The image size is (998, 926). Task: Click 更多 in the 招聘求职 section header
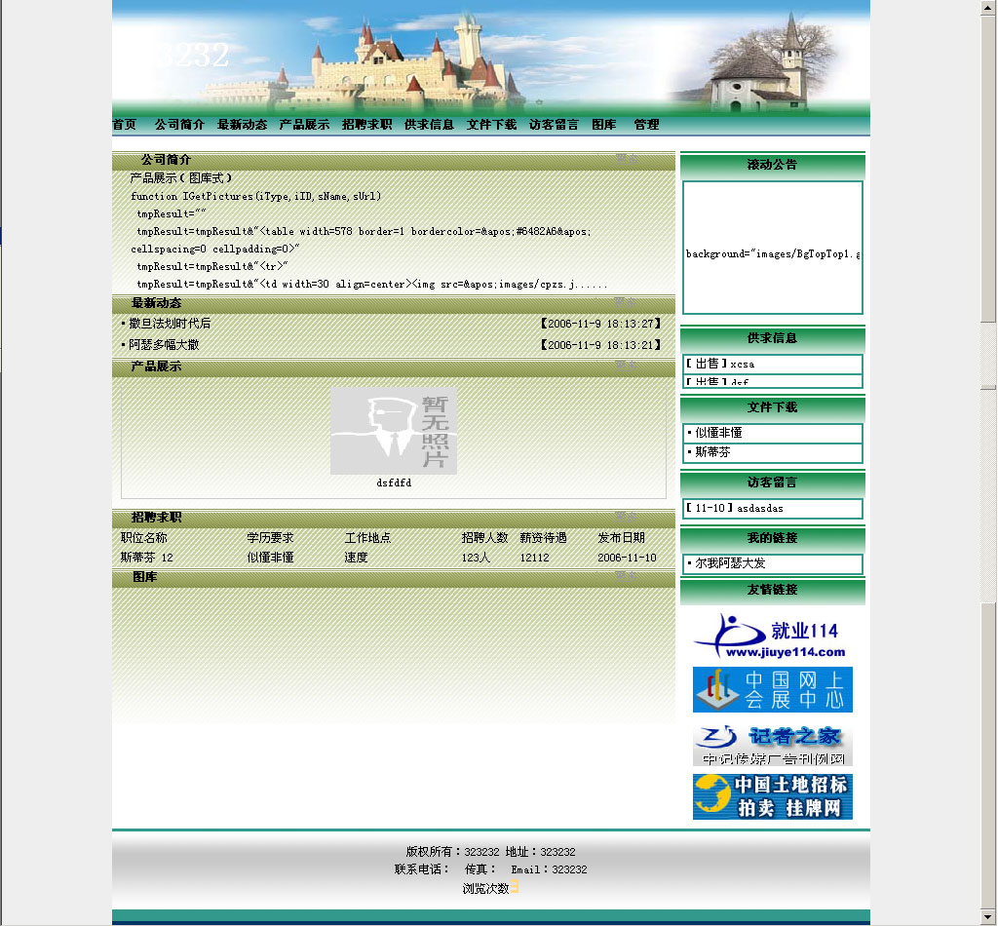[x=626, y=518]
